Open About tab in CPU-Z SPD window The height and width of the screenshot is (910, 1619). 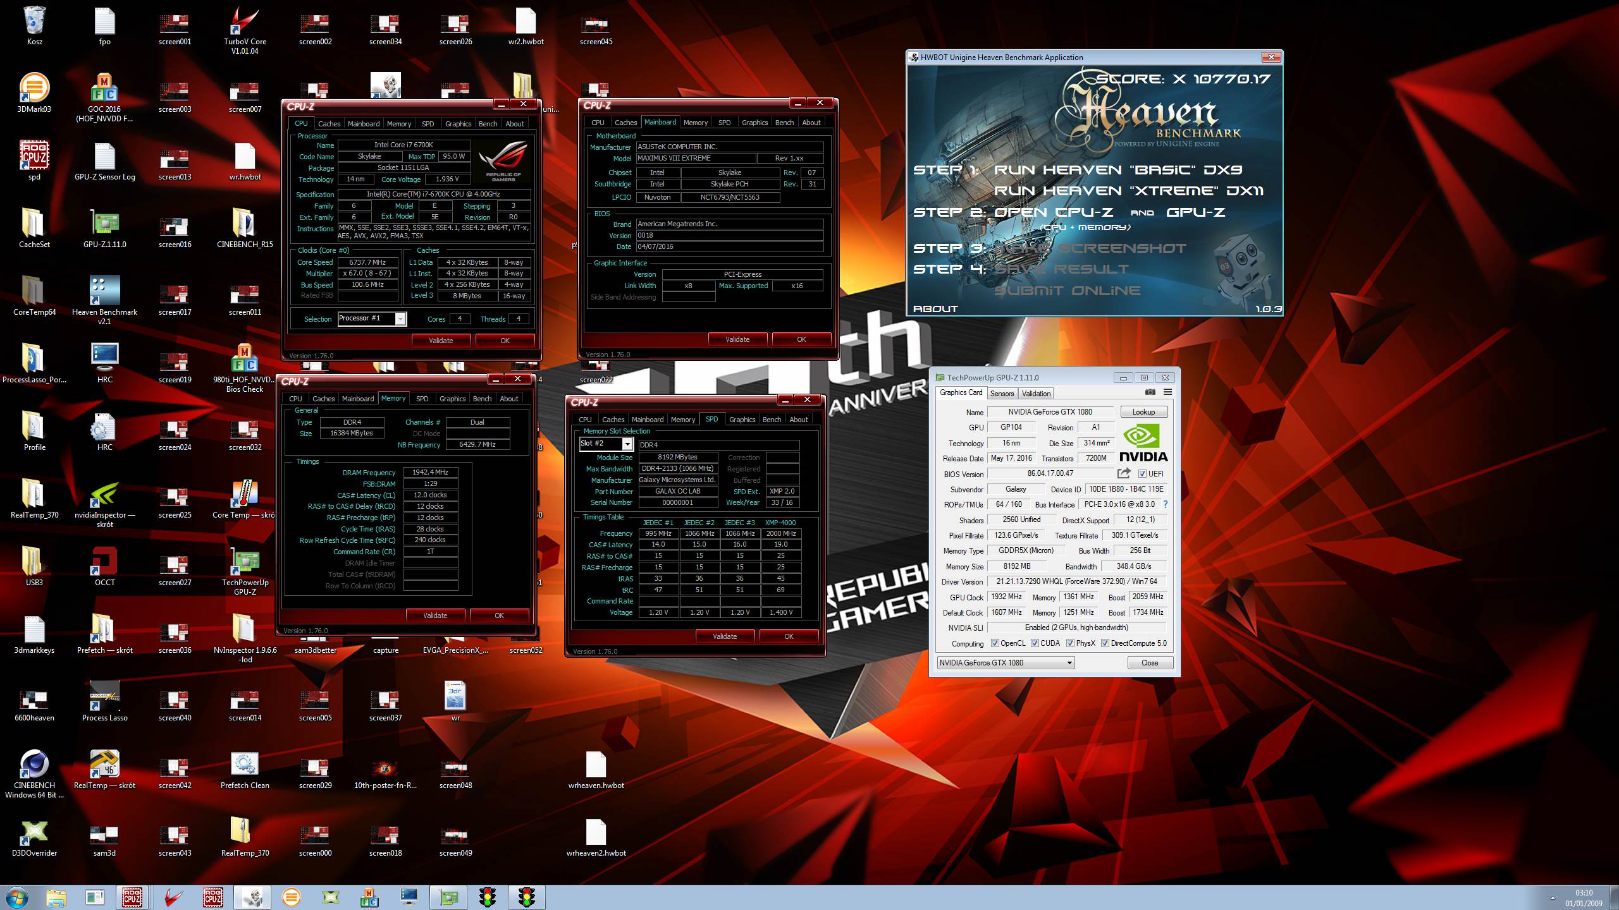pos(798,420)
